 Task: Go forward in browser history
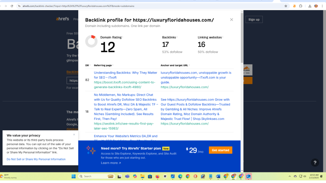pos(5,6)
